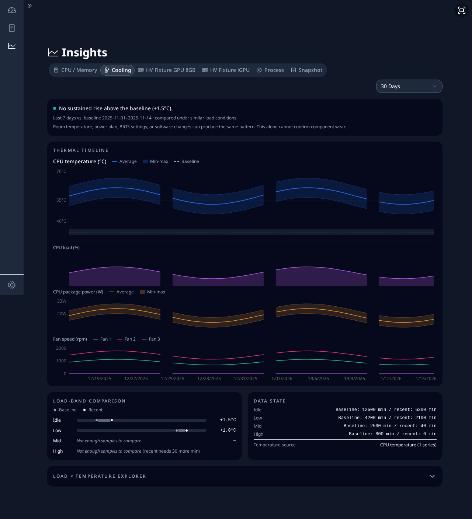Viewport: 472px width, 519px height.
Task: Toggle the Min-max series in CPU temperature legend
Action: (x=156, y=161)
